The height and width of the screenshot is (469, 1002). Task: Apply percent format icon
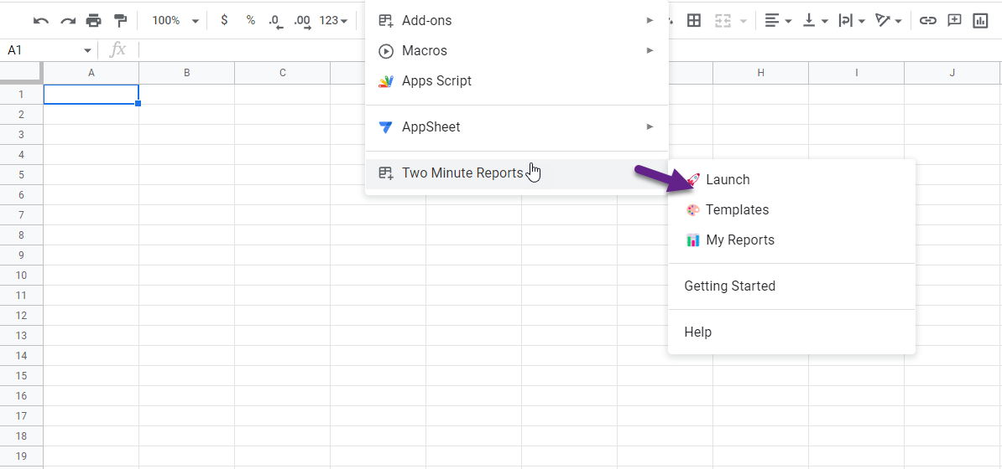tap(250, 20)
